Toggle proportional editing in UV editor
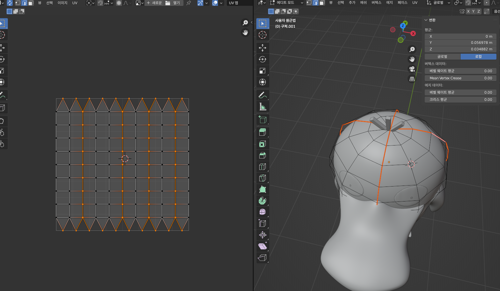 tap(119, 3)
